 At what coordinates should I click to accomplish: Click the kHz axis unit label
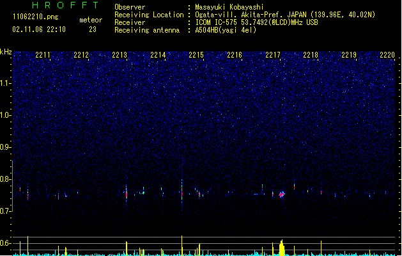(x=6, y=52)
